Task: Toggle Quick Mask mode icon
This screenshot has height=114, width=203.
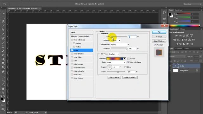Action: [x=3, y=105]
